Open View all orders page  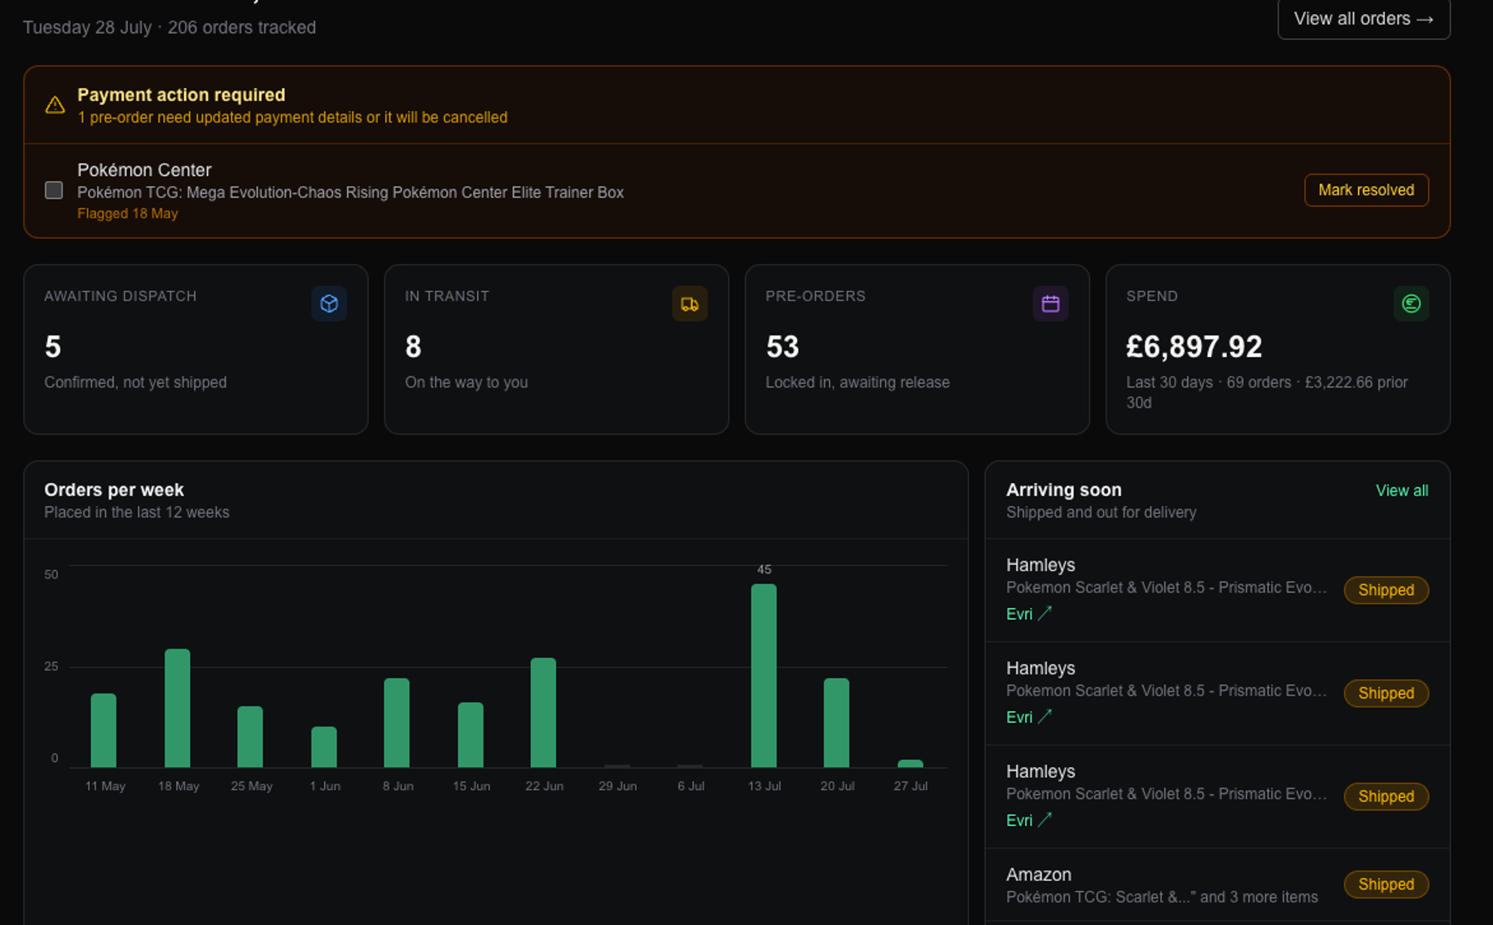1363,19
